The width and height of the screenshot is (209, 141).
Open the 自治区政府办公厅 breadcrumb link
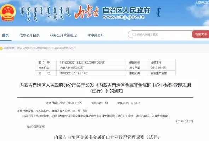click(65, 48)
